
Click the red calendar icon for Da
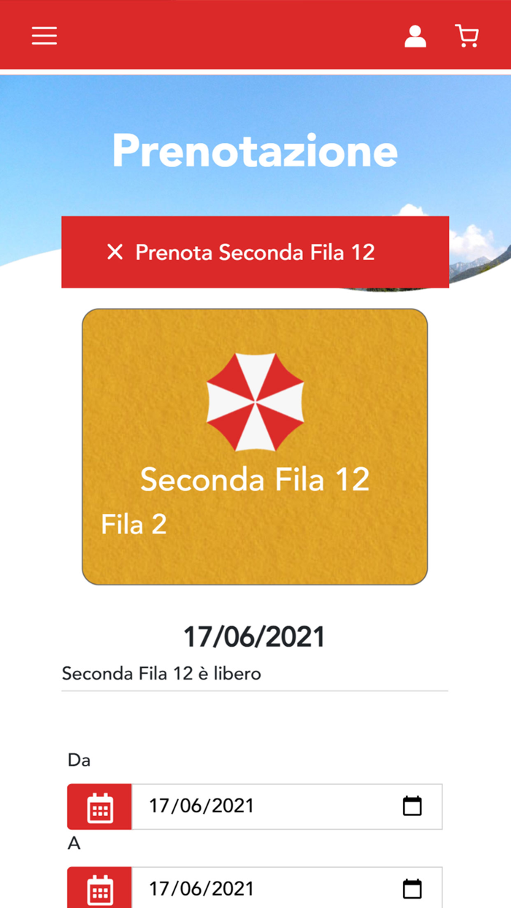pyautogui.click(x=99, y=807)
